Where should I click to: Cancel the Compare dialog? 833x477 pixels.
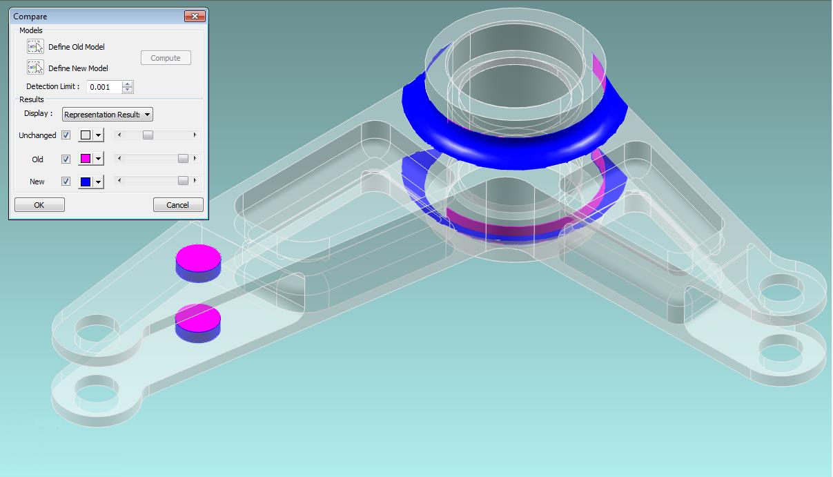[178, 204]
